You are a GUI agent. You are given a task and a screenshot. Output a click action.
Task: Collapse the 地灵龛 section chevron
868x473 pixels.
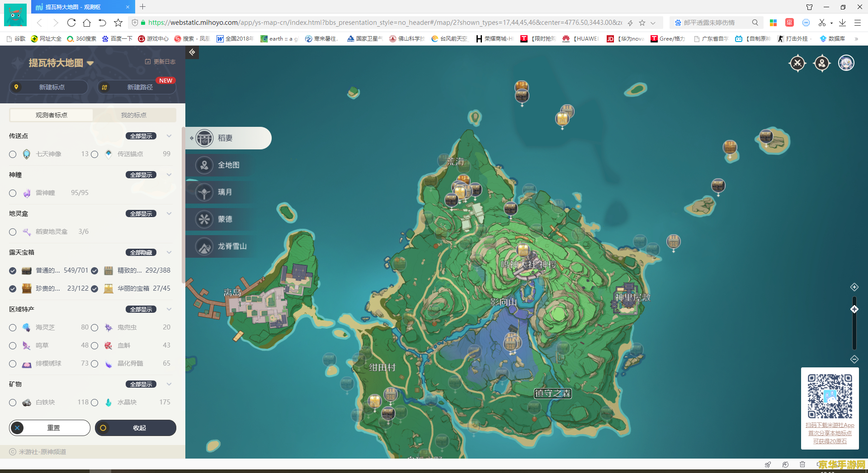coord(169,213)
